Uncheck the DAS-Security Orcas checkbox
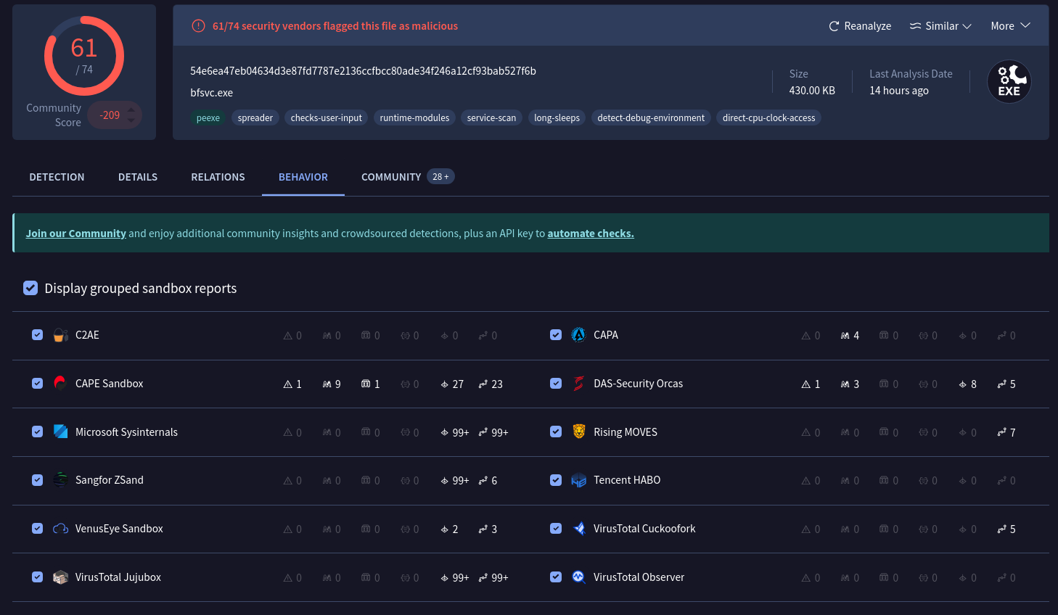This screenshot has height=615, width=1058. pos(556,383)
